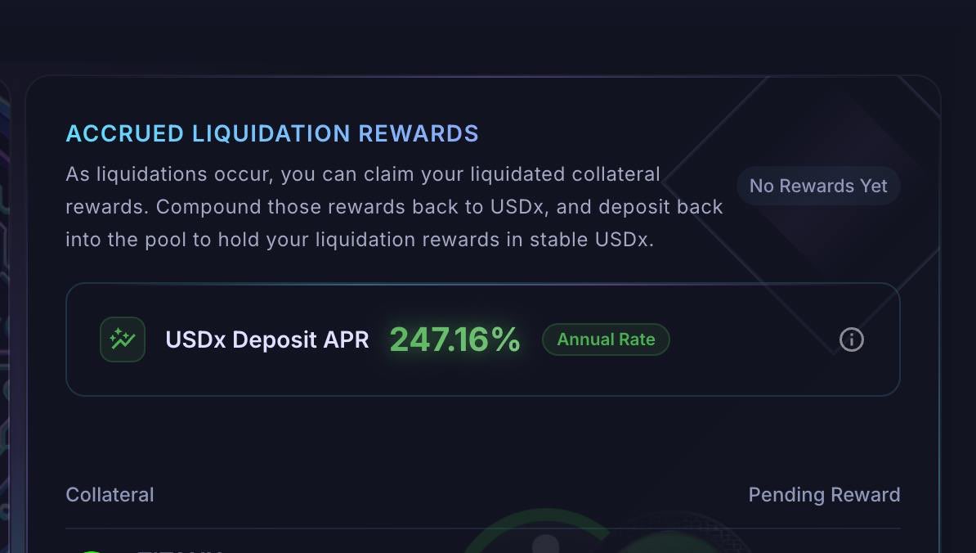Image resolution: width=976 pixels, height=553 pixels.
Task: Expand the Collateral column header
Action: (x=110, y=494)
